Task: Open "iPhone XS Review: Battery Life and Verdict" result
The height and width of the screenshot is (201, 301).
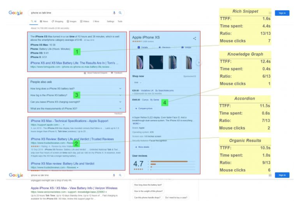Action: 72,139
